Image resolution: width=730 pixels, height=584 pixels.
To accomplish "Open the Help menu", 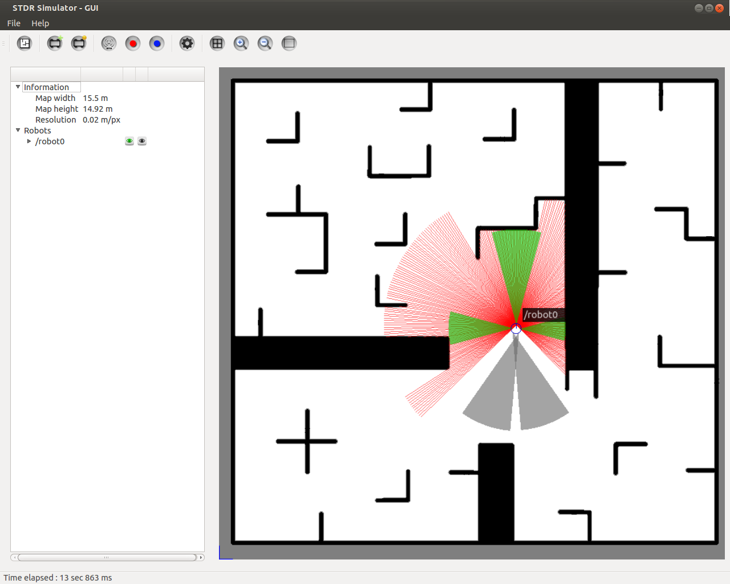I will point(40,23).
